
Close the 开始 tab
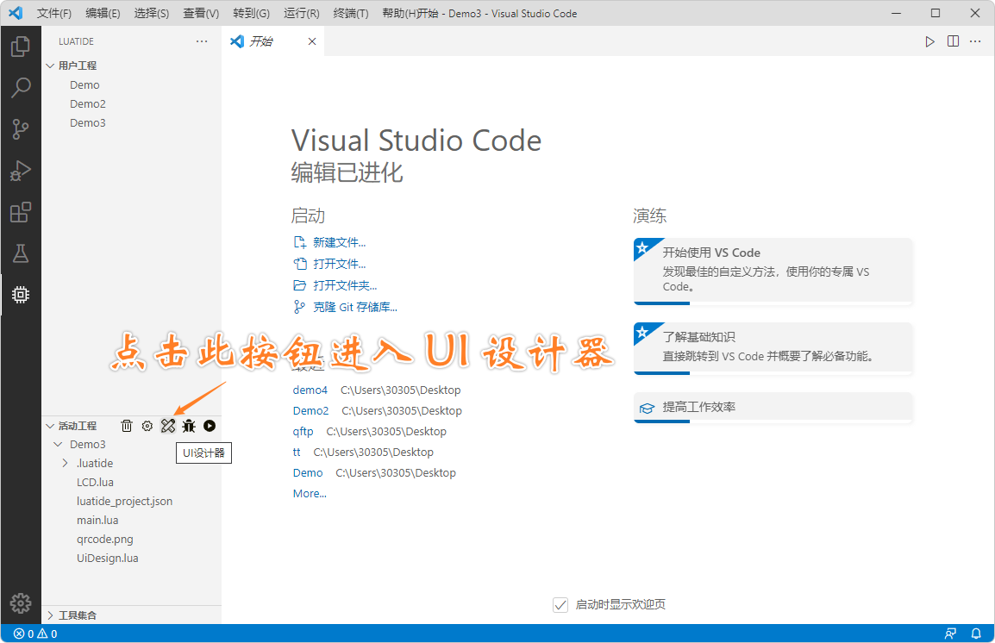point(312,41)
